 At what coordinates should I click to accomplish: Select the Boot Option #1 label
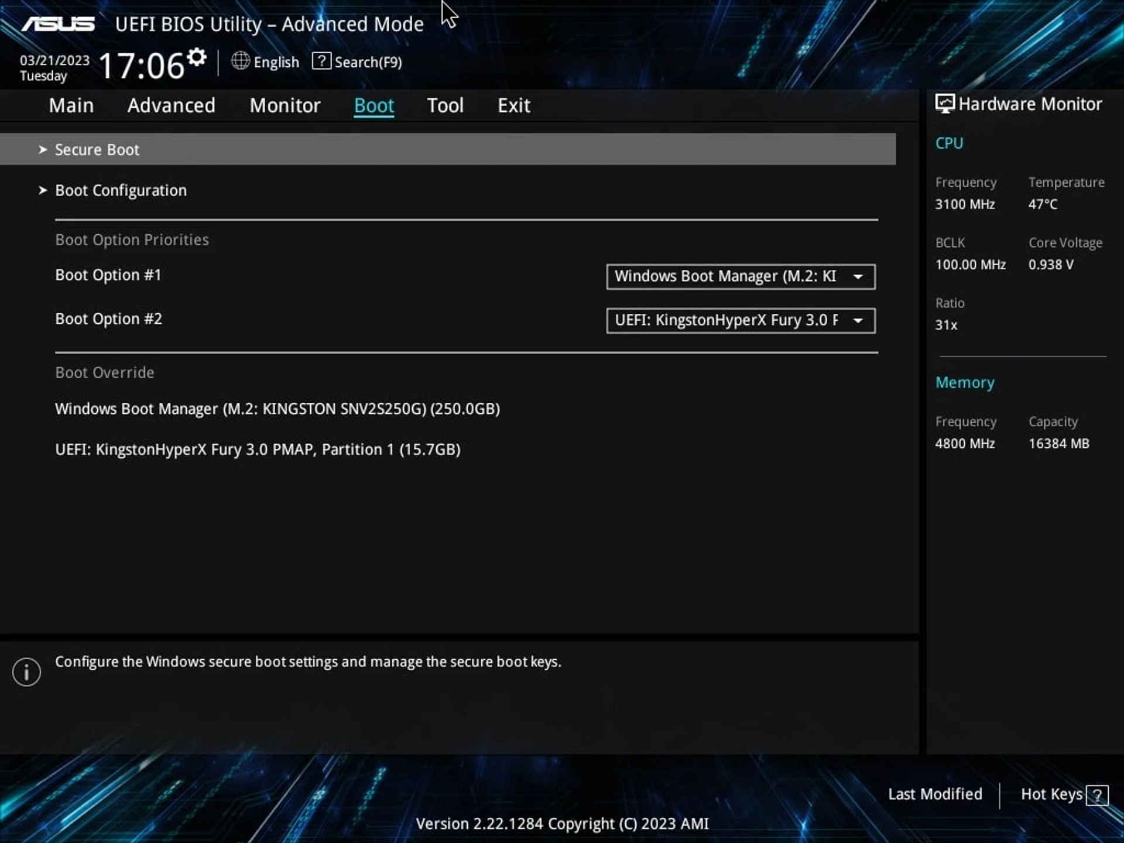pos(108,275)
